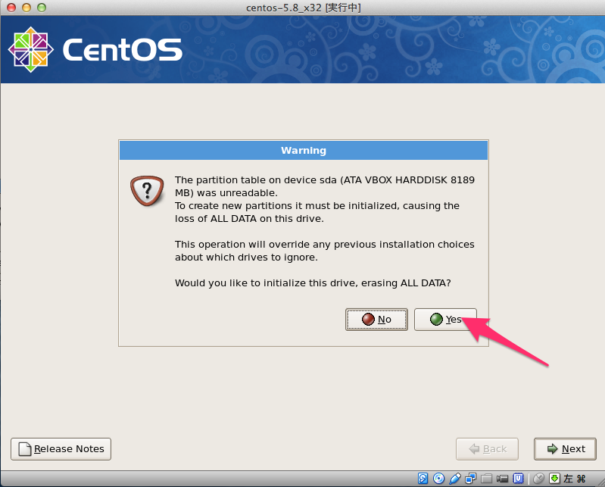605x487 pixels.
Task: Open the Release Notes
Action: pos(61,449)
